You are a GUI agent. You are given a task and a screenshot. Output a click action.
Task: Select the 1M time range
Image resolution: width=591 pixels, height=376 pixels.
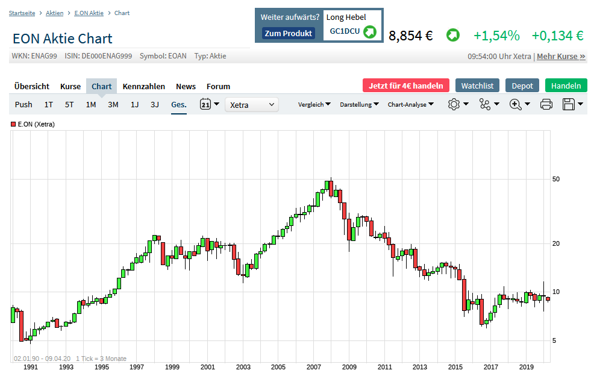point(91,104)
